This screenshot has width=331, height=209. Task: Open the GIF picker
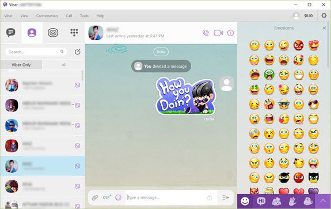[106, 198]
